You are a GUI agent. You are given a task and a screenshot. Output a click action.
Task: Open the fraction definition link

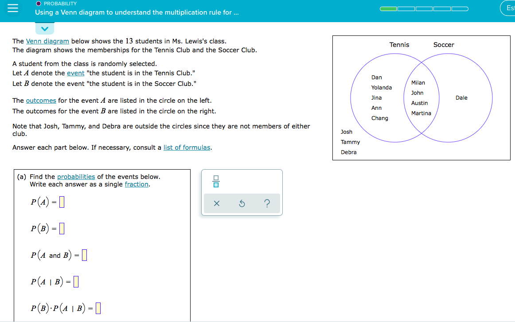tap(137, 184)
